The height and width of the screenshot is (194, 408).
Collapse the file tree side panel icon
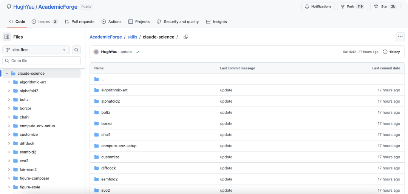7,37
